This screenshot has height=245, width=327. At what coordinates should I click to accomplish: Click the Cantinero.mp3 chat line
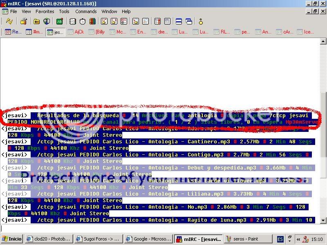158,145
